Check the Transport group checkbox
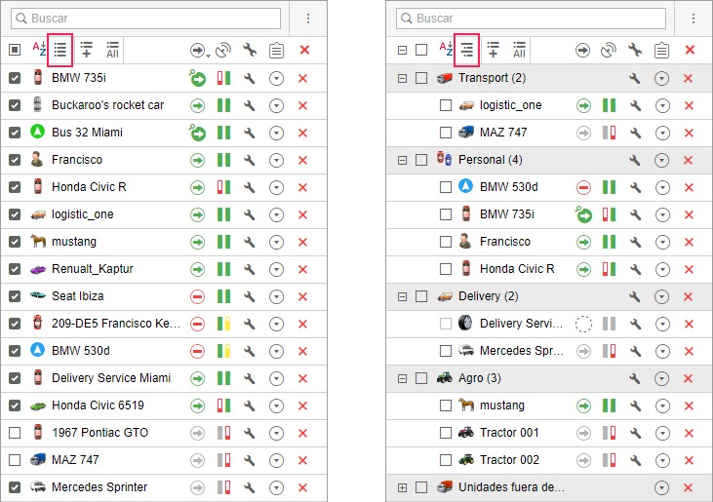713x502 pixels. 421,78
